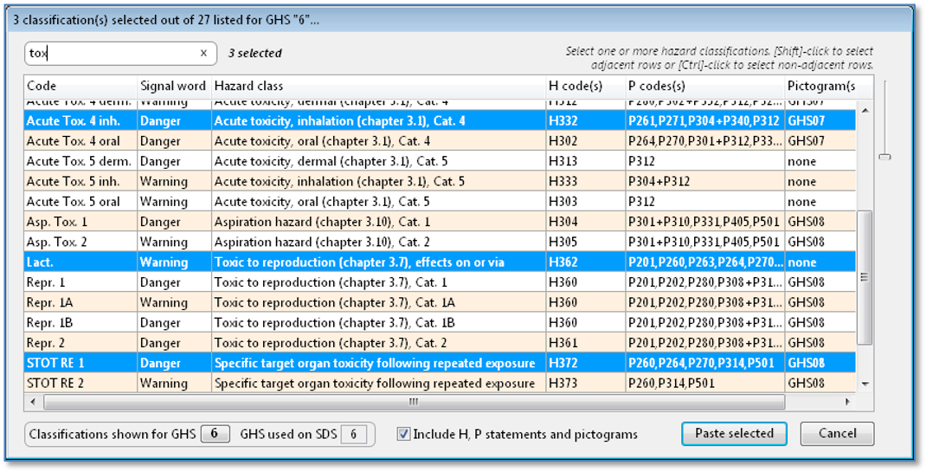This screenshot has height=472, width=926.
Task: Click 'Toxic to reproduction (chapter 3.7), Cat. 1B' cell
Action: pos(378,322)
